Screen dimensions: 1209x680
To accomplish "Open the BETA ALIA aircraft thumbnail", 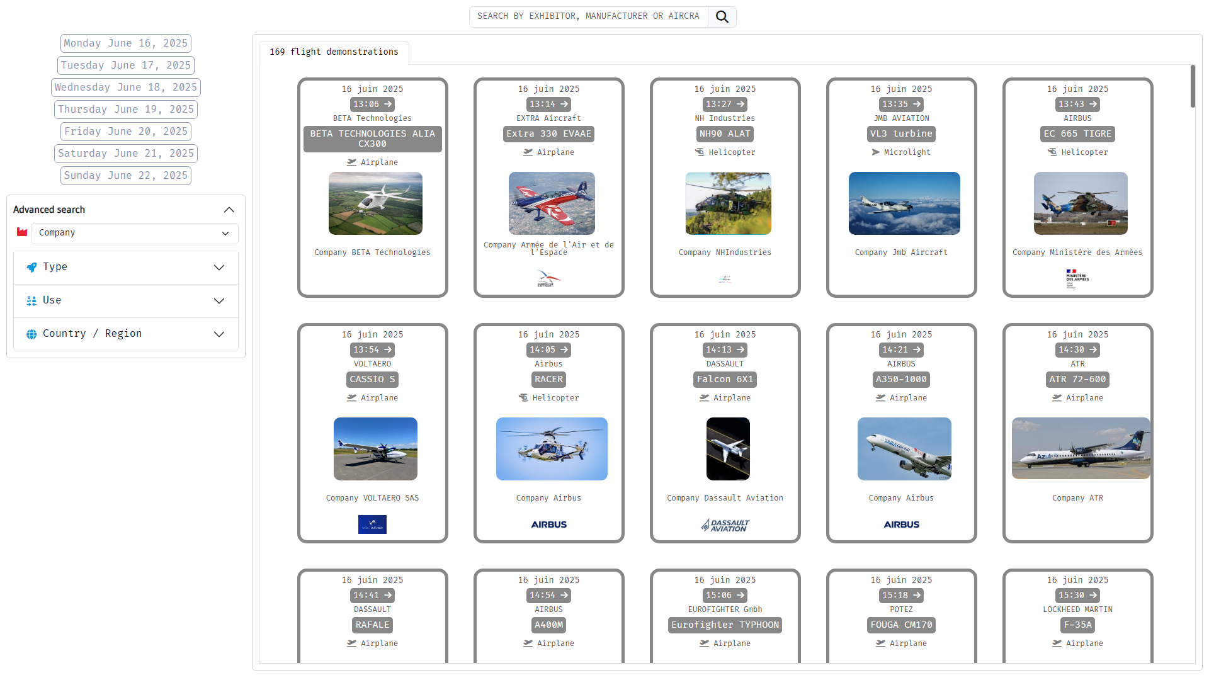I will pos(375,203).
